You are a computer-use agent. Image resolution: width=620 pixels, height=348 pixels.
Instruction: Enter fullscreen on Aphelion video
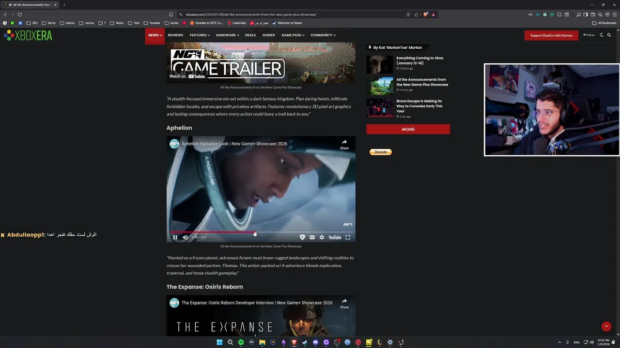pyautogui.click(x=348, y=237)
